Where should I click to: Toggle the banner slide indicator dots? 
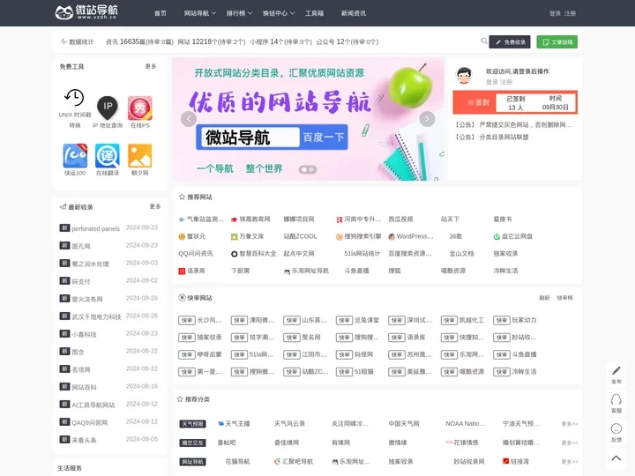308,169
